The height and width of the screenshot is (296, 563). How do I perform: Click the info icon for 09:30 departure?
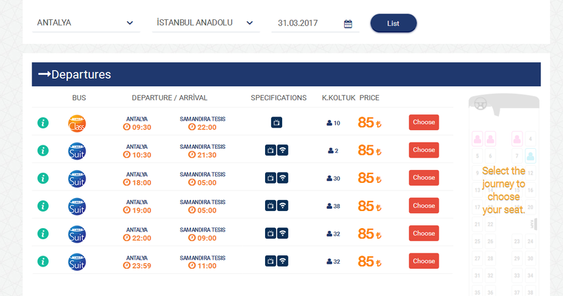coord(43,123)
